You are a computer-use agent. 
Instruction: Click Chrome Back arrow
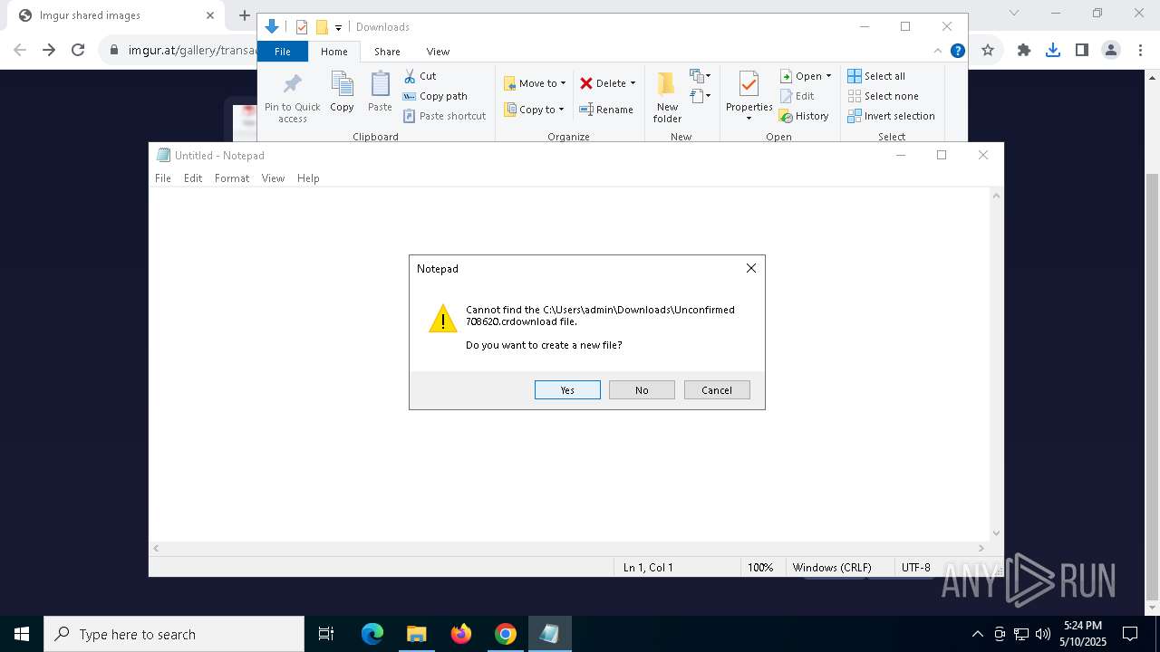(x=20, y=50)
